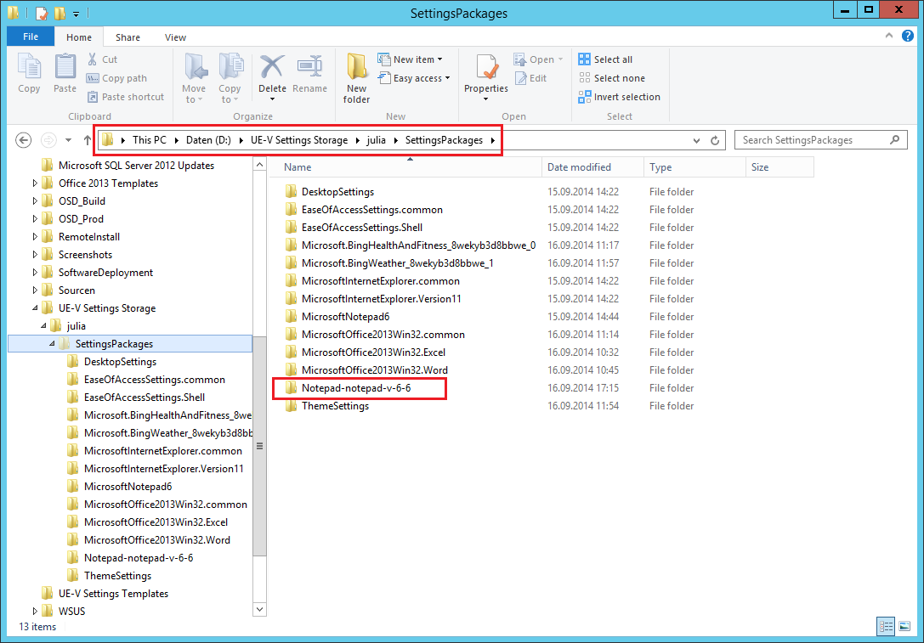Switch to the View tab
The image size is (924, 643).
176,37
